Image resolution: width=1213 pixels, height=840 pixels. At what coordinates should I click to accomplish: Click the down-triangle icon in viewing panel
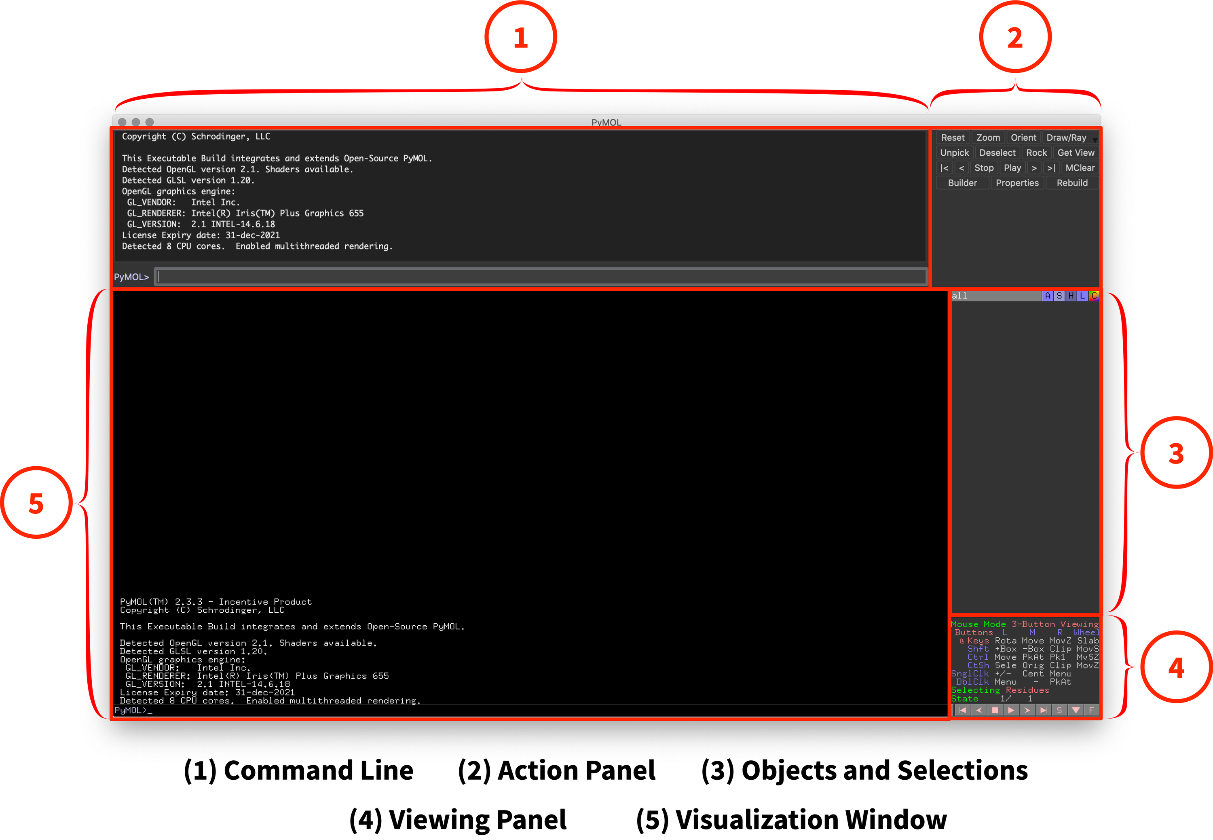pyautogui.click(x=1076, y=710)
